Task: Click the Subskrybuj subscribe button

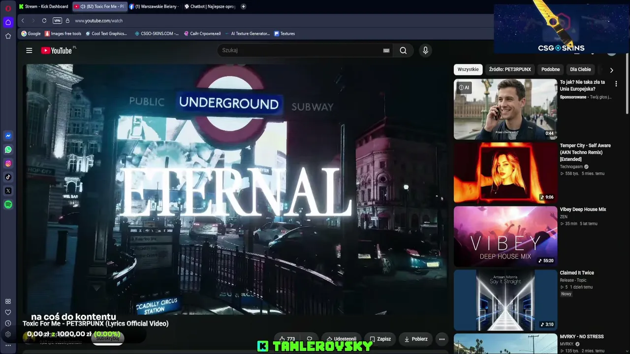Action: [x=108, y=338]
